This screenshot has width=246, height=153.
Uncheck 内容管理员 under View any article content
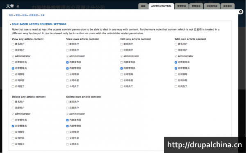[x=13, y=69]
